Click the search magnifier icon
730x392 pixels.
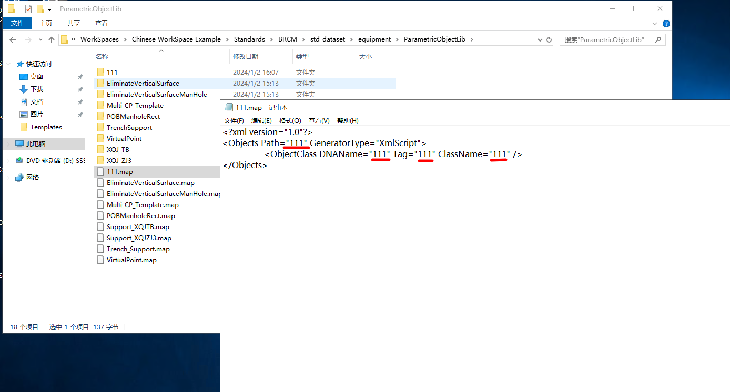pos(659,39)
